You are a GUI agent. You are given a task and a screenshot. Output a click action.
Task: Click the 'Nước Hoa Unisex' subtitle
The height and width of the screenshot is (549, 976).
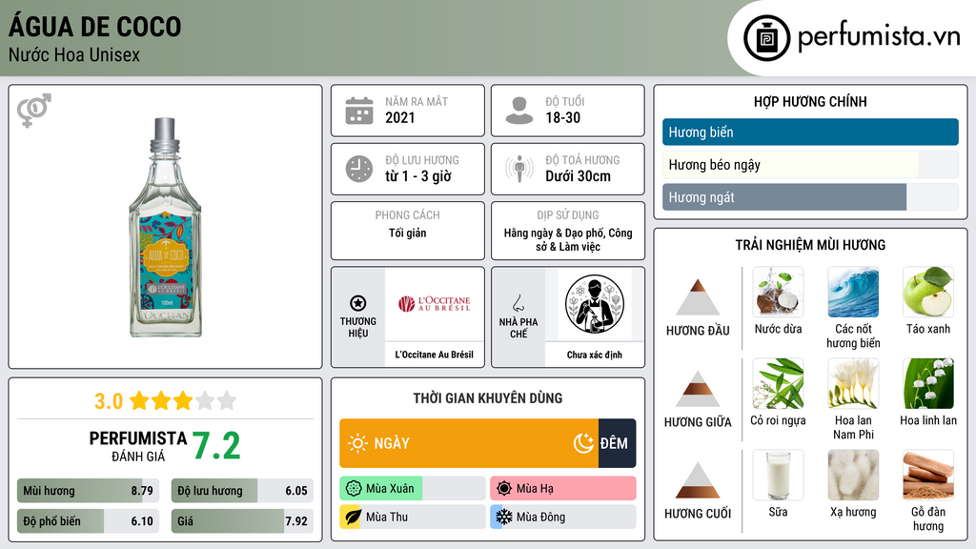[x=74, y=54]
